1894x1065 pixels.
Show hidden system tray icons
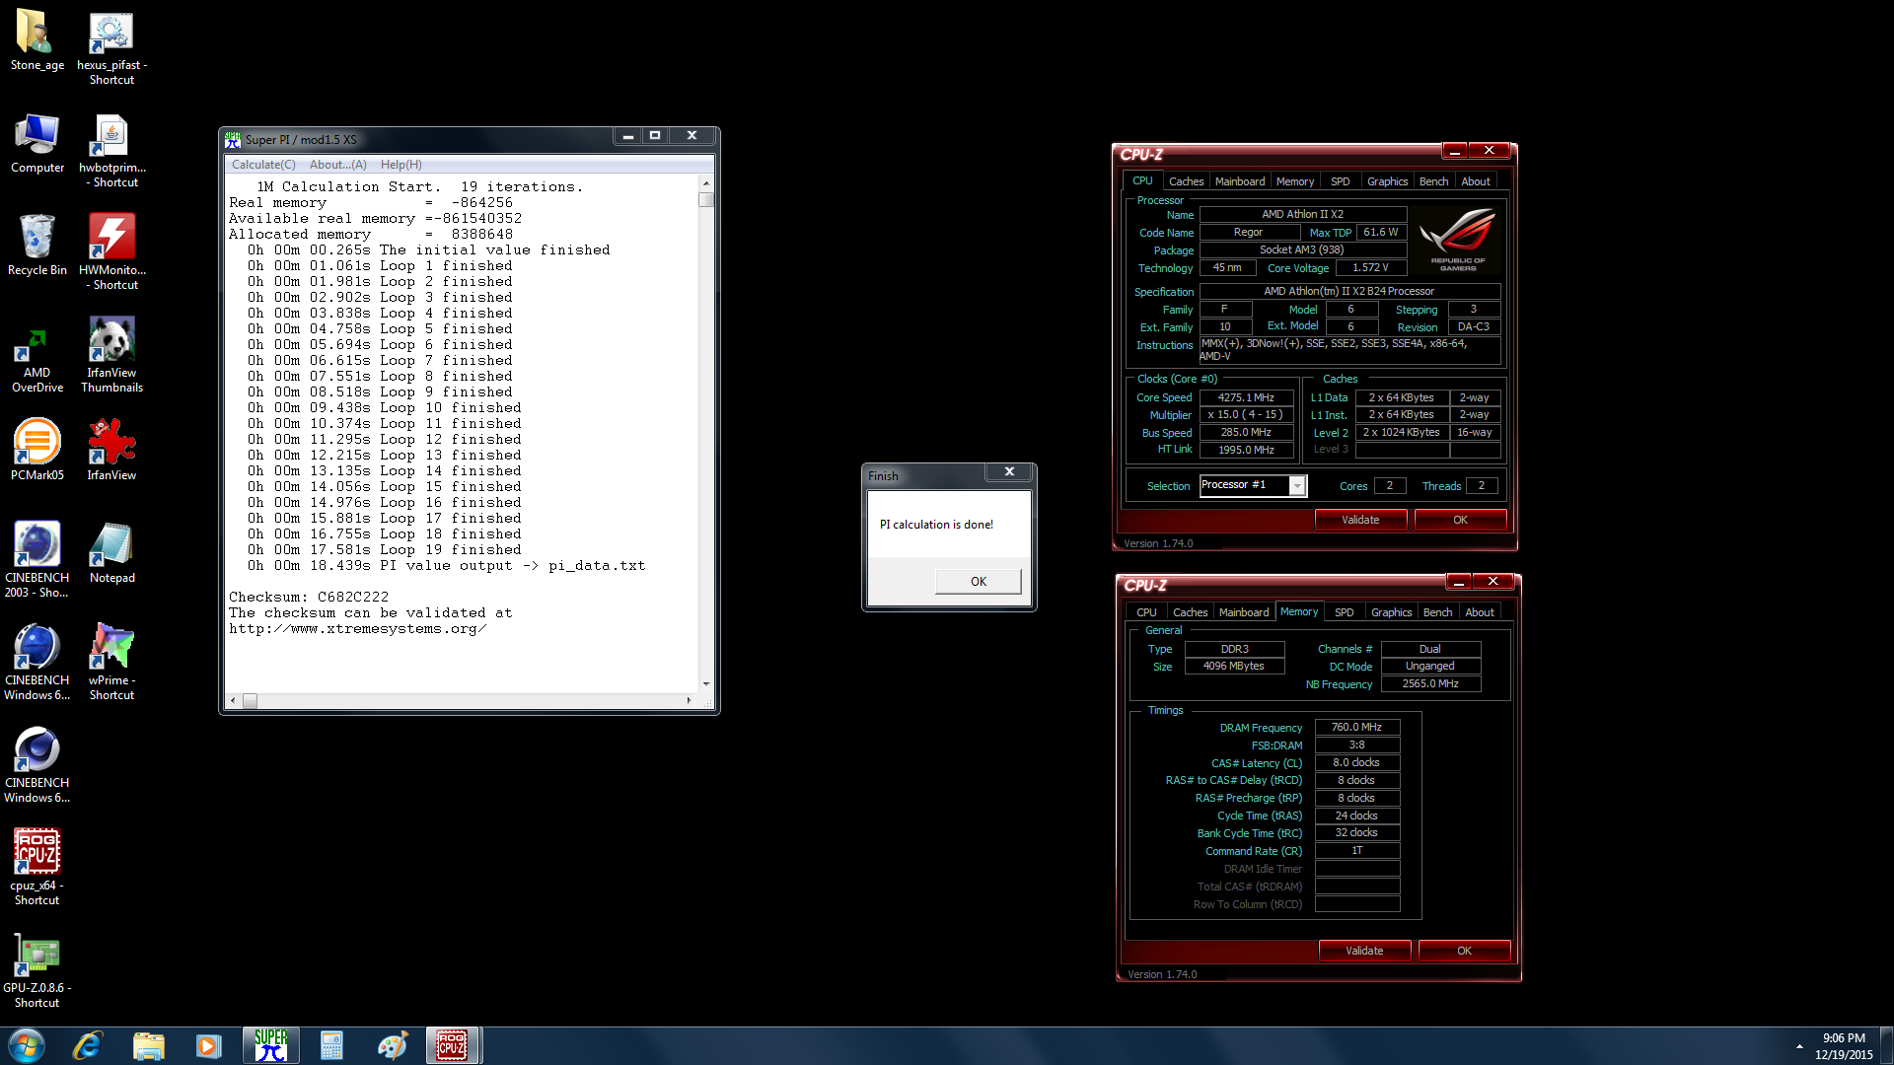coord(1799,1046)
